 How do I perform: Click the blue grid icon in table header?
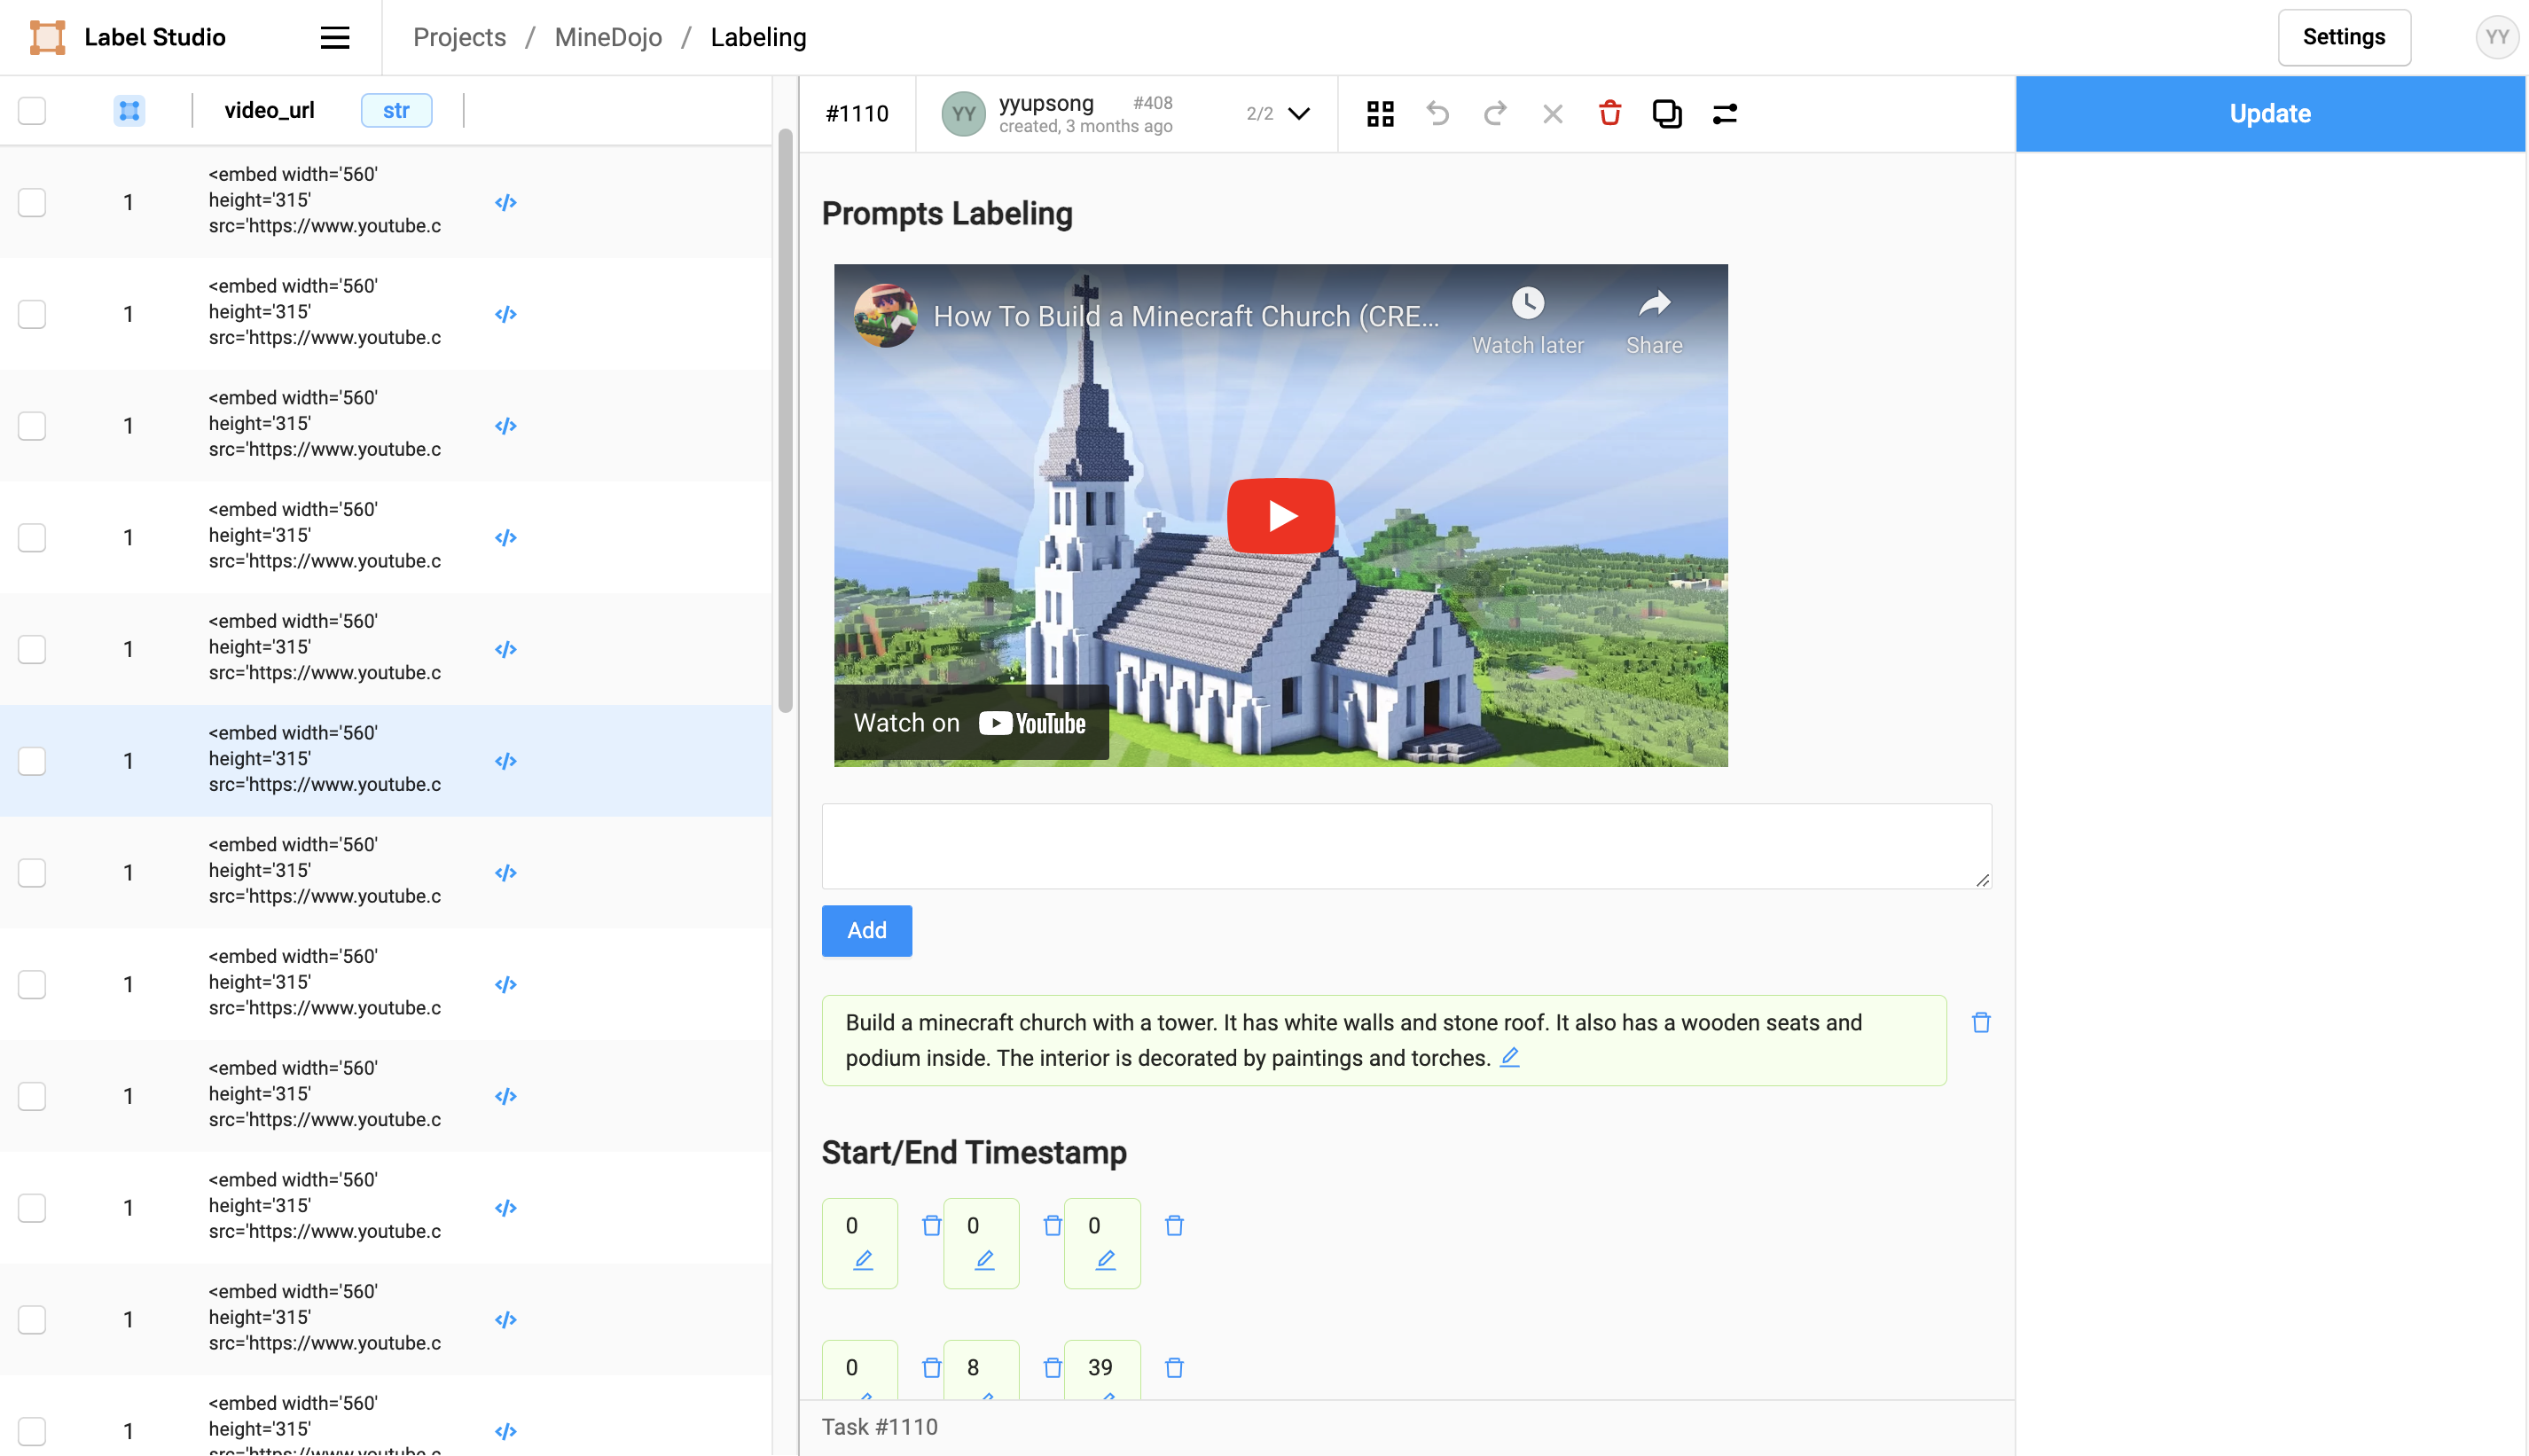[x=129, y=110]
